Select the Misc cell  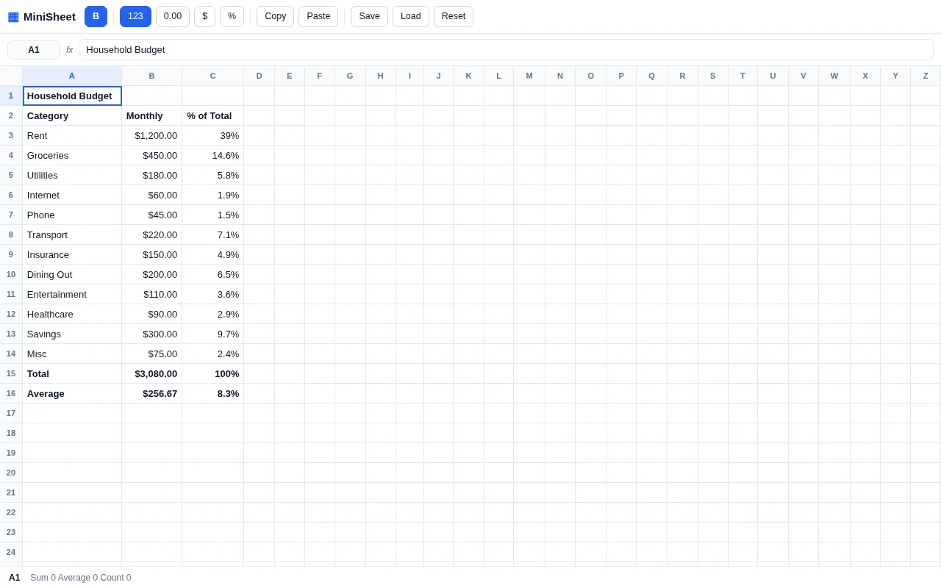pyautogui.click(x=72, y=354)
